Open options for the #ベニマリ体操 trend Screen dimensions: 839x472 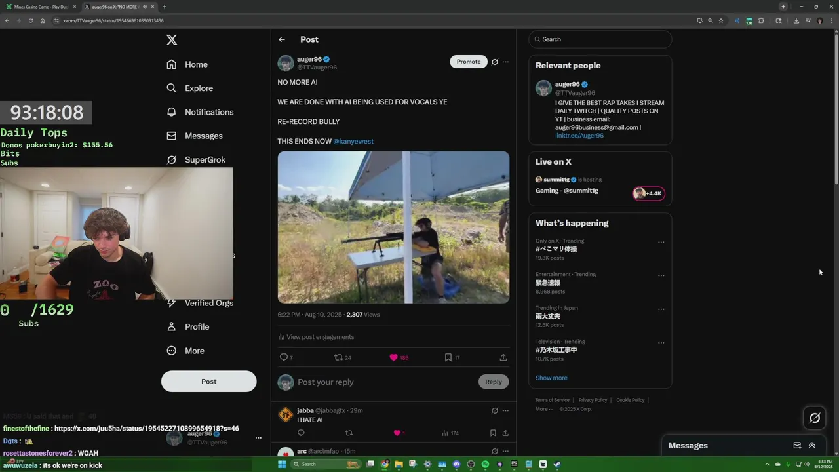(661, 242)
